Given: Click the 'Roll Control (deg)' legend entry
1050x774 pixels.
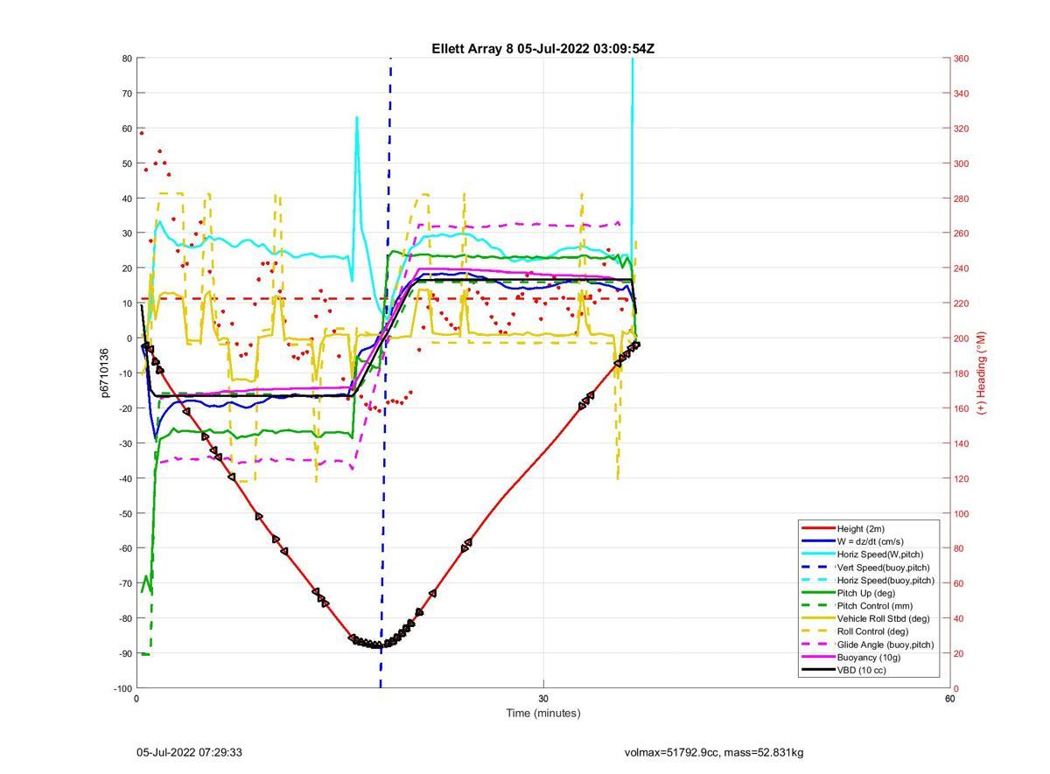Looking at the screenshot, I should 872,631.
